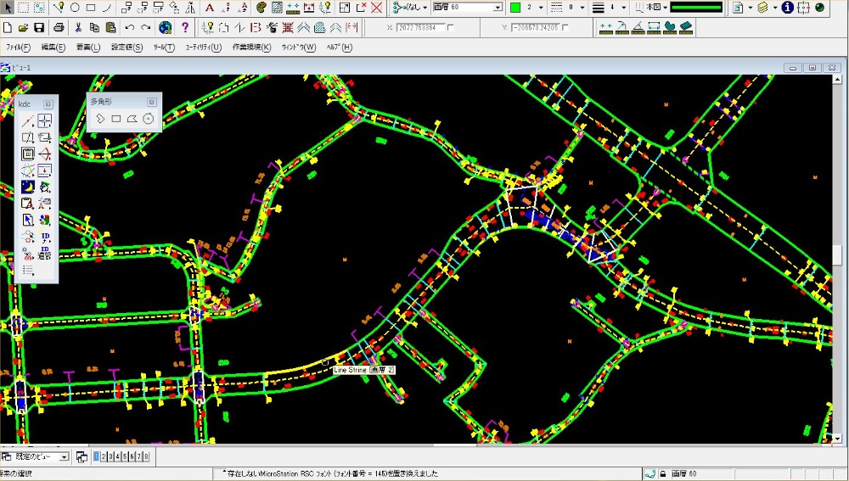The height and width of the screenshot is (481, 849).
Task: Click the 道路 ID icon in kdc toolbox
Action: tap(45, 253)
